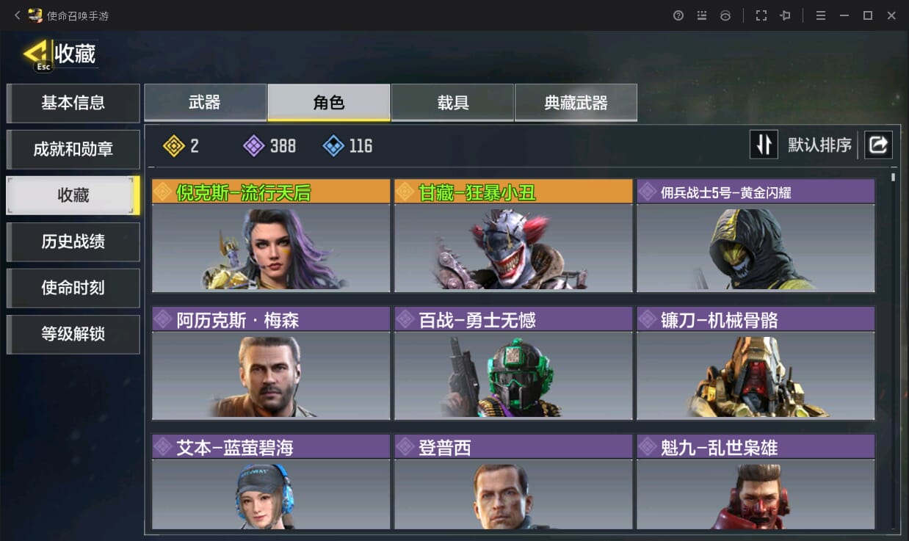Image resolution: width=909 pixels, height=541 pixels.
Task: Click the yellow back arrow Esc icon
Action: pyautogui.click(x=37, y=55)
